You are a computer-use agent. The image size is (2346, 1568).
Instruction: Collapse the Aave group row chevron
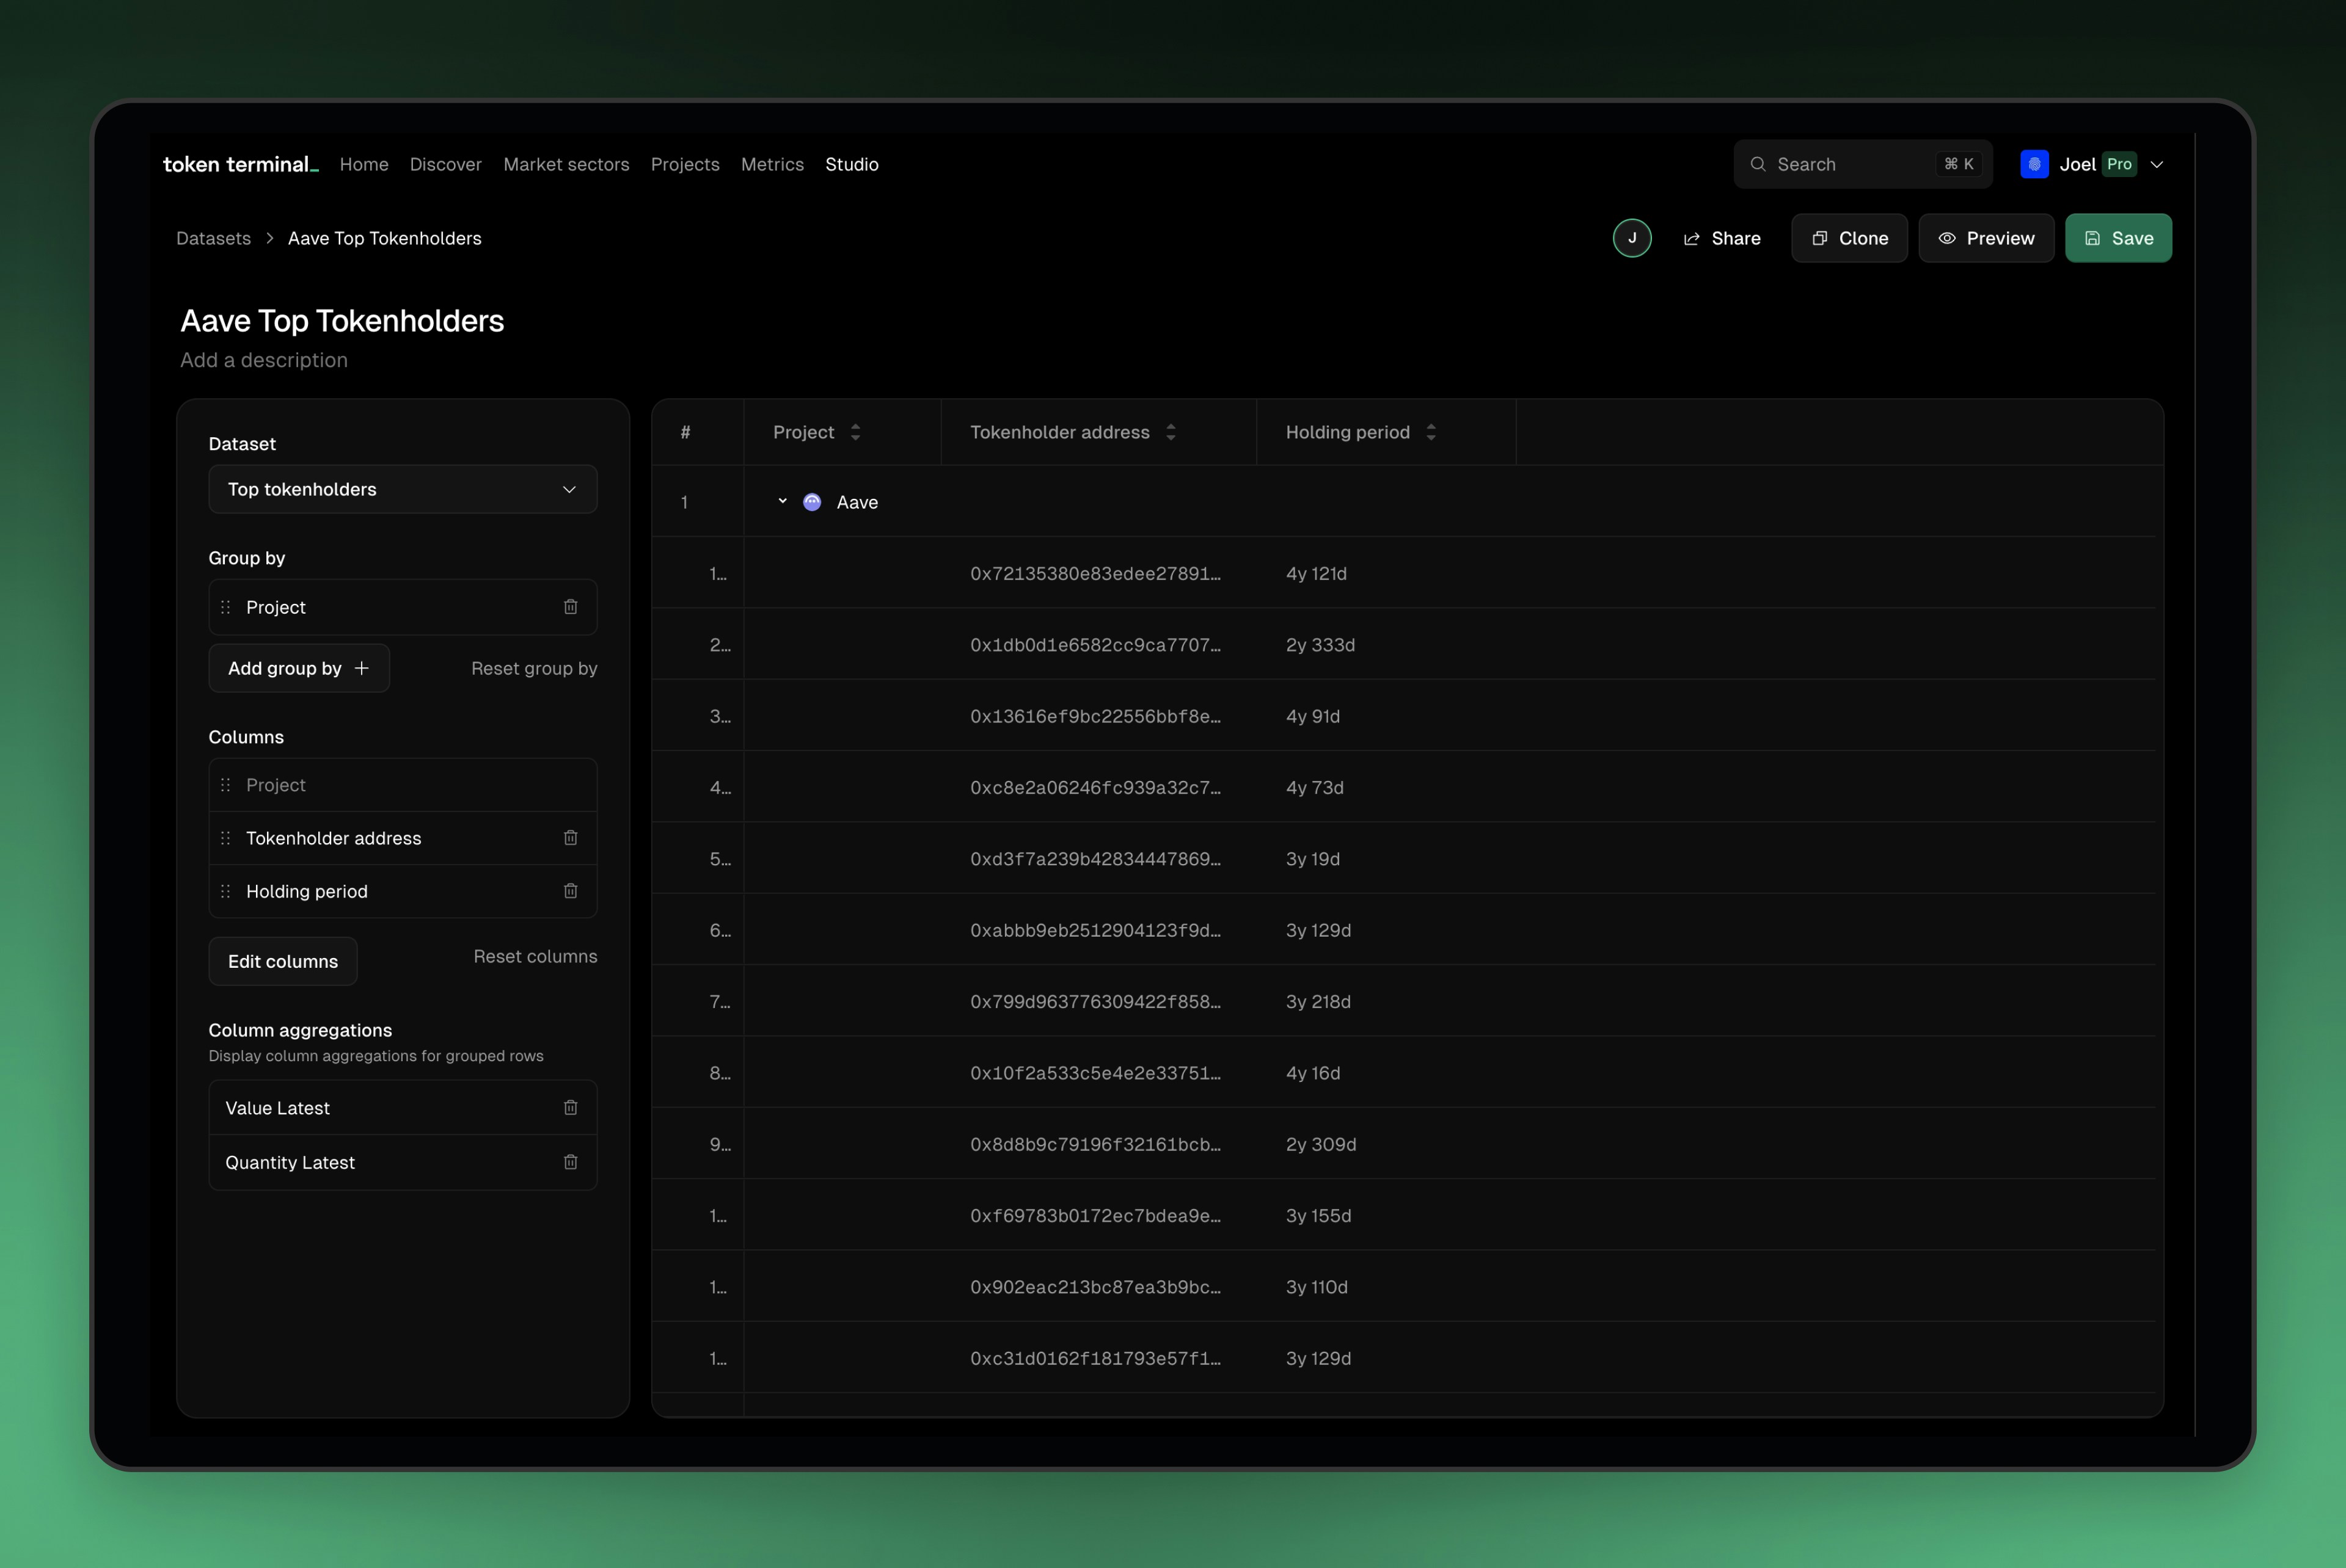point(783,502)
